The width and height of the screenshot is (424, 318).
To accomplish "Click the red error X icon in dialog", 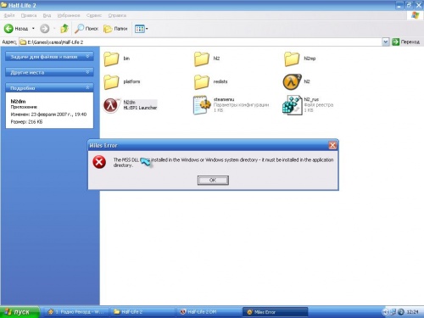I will point(99,162).
